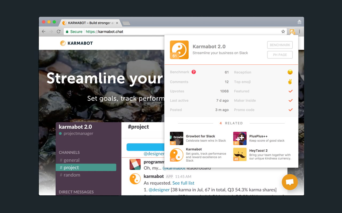Click the 4 RELATED heading

[231, 123]
